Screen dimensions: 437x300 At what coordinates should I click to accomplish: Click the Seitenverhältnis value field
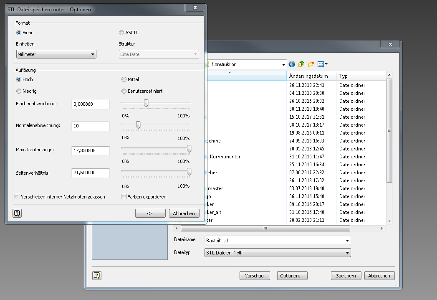pos(91,173)
